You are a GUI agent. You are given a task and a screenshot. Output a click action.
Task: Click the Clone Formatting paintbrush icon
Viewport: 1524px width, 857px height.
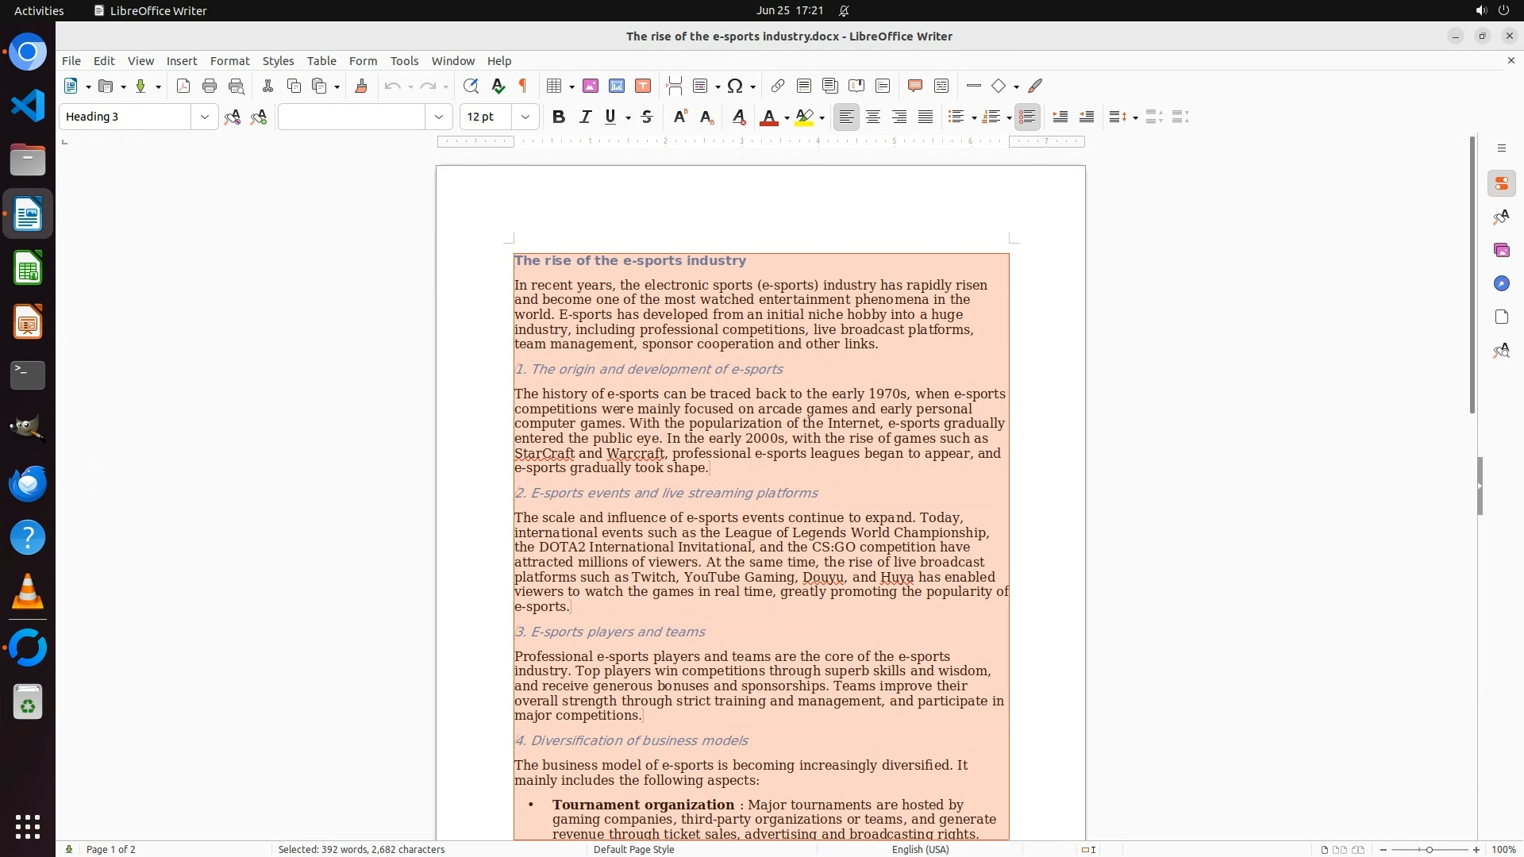(x=361, y=86)
